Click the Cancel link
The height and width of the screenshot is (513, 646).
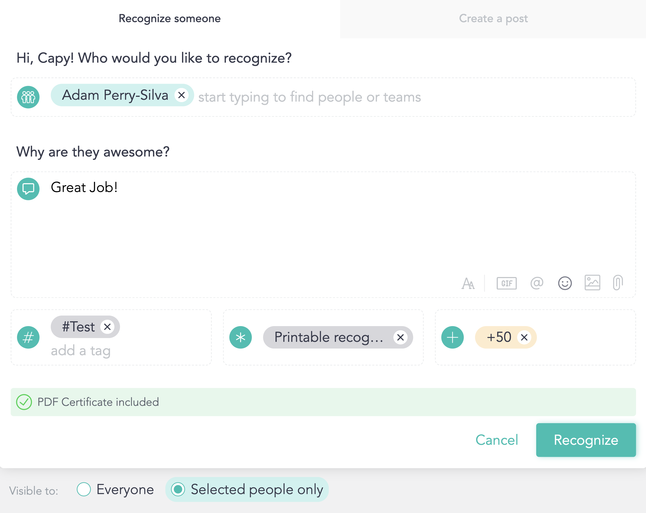[x=496, y=440]
